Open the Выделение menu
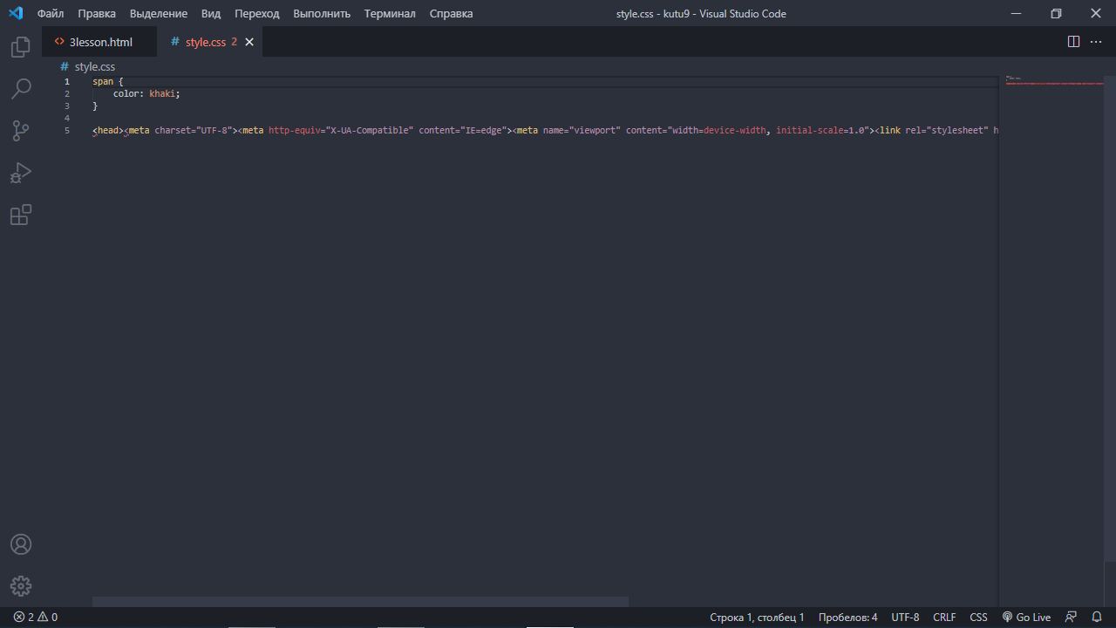This screenshot has width=1116, height=628. pos(159,13)
